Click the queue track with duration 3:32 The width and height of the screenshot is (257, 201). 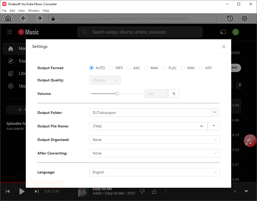pyautogui.click(x=236, y=150)
